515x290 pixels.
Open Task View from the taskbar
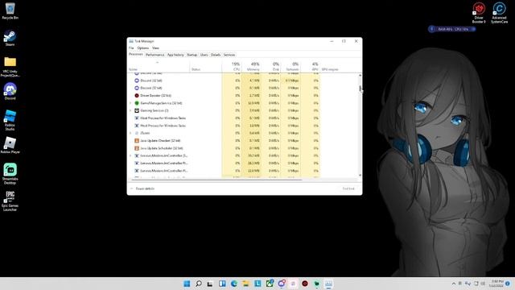[x=210, y=284]
